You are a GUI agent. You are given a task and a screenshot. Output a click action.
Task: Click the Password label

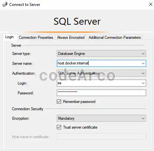pos(26,93)
